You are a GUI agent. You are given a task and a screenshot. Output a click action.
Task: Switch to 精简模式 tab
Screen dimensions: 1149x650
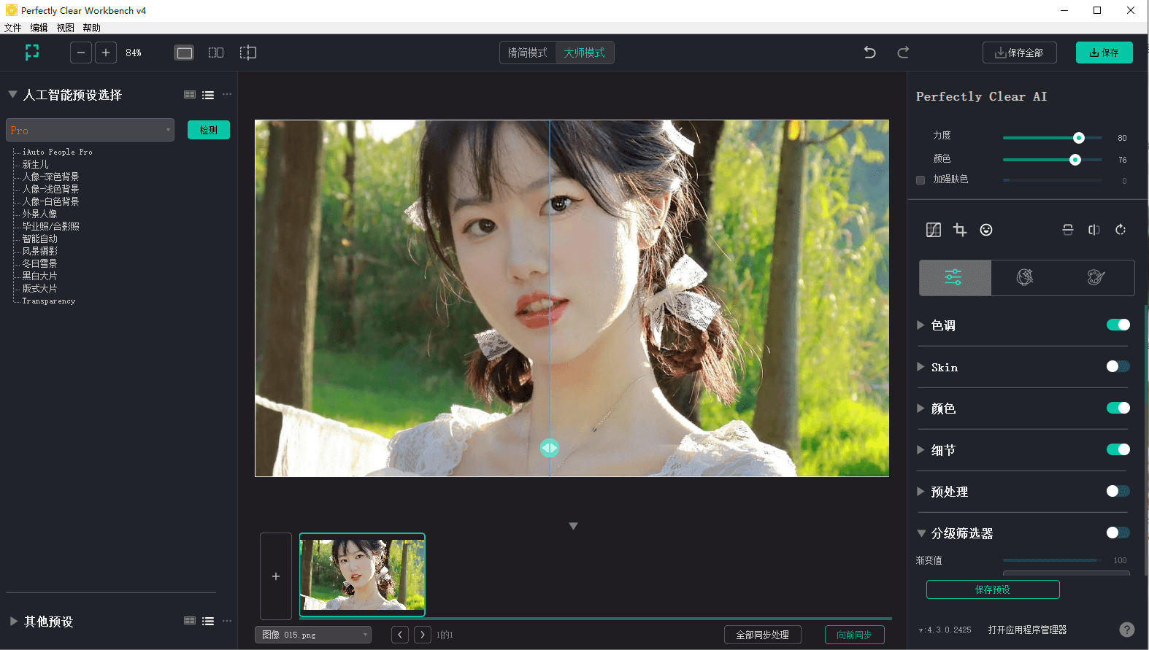click(x=528, y=53)
